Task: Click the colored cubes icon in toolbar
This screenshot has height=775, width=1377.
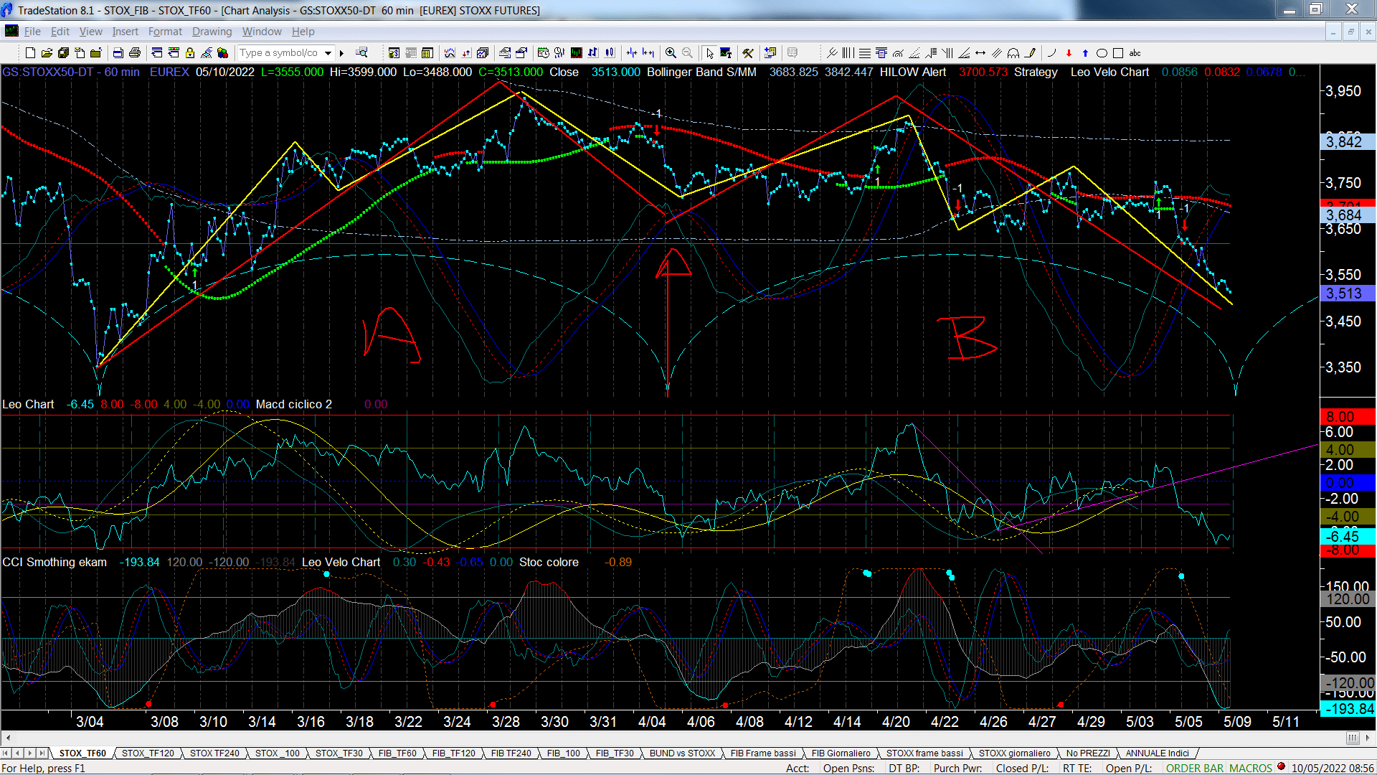Action: pos(222,52)
